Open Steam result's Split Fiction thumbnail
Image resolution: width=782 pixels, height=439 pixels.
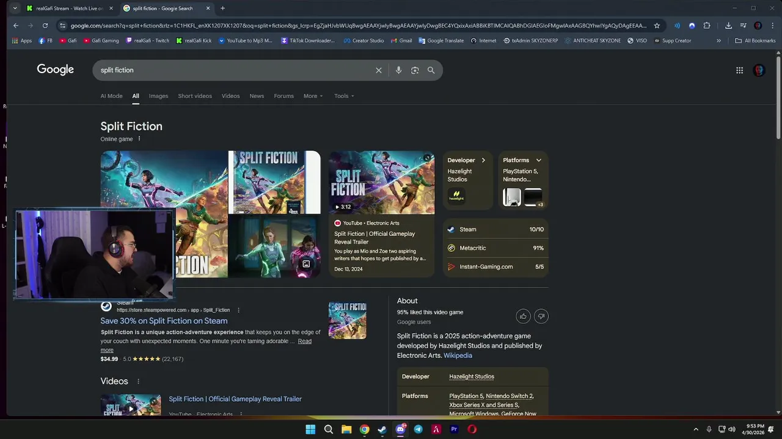point(347,320)
